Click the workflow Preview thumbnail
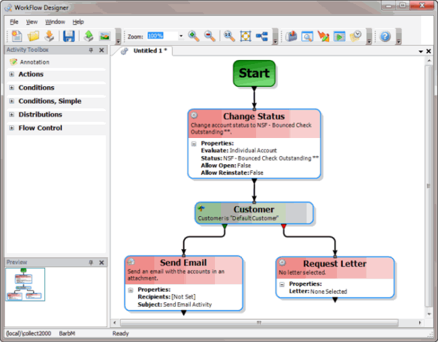The width and height of the screenshot is (438, 342). click(25, 284)
